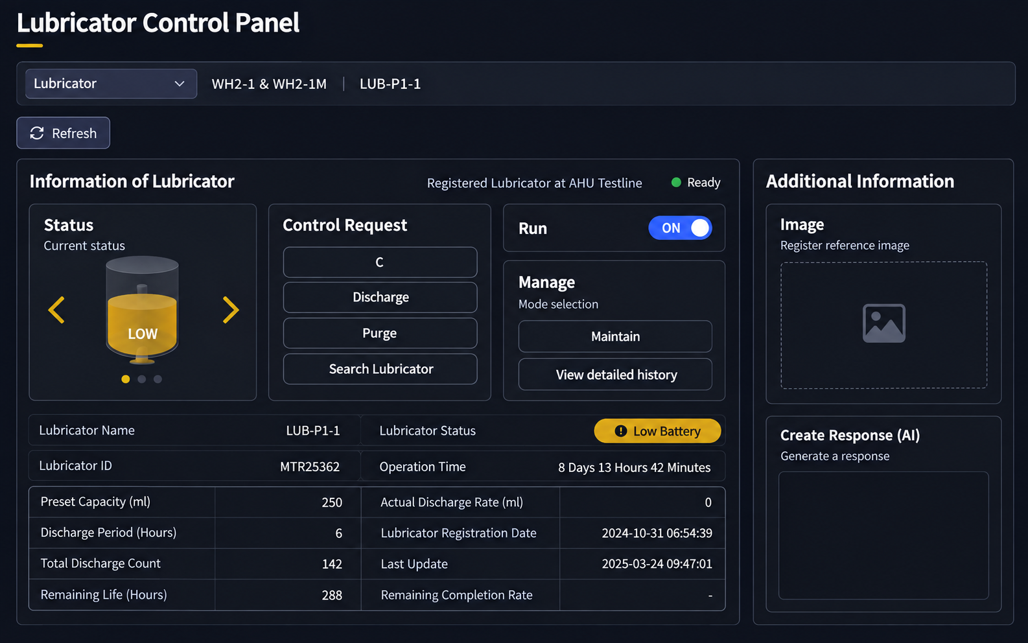Go to next status with right chevron
This screenshot has width=1028, height=643.
coord(231,310)
